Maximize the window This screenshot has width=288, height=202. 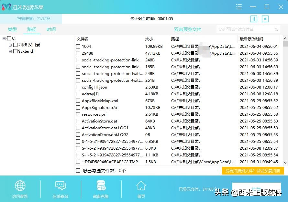pos(267,7)
